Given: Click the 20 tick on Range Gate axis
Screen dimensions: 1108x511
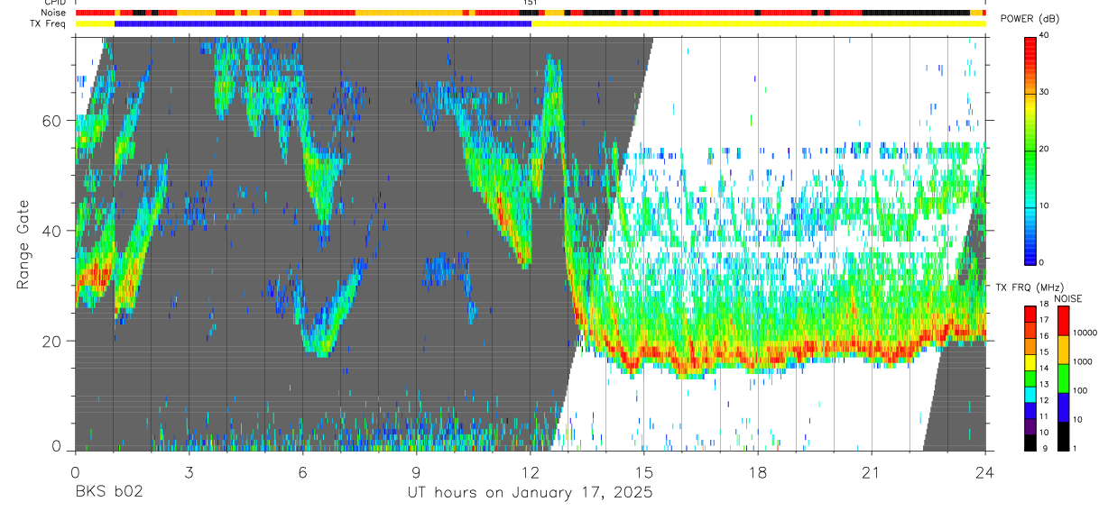Looking at the screenshot, I should tap(51, 342).
